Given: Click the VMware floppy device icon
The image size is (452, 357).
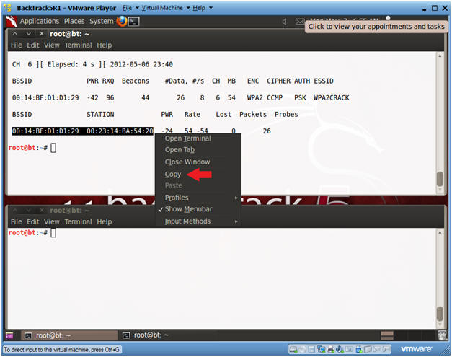Looking at the screenshot, I should [311, 350].
